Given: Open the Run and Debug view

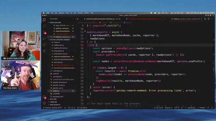Looking at the screenshot, I should tap(44, 39).
